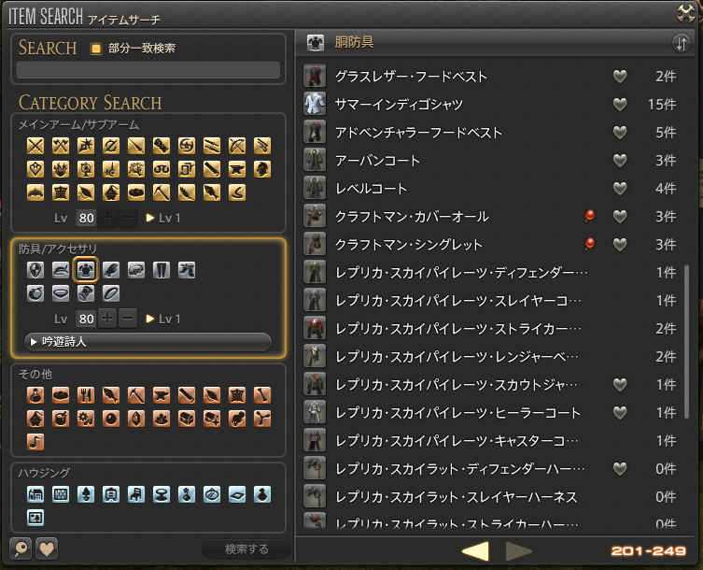The height and width of the screenshot is (570, 703).
Task: Select the fishing tackle icon in weapons
Action: (238, 192)
